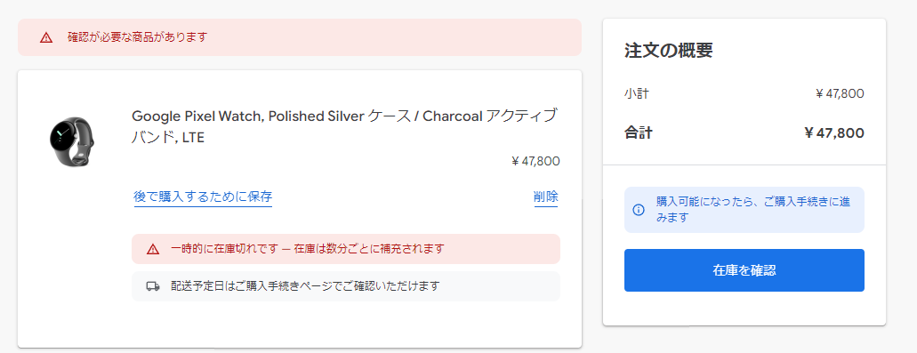This screenshot has height=353, width=917.
Task: Click the 在庫を確認 button
Action: click(744, 270)
